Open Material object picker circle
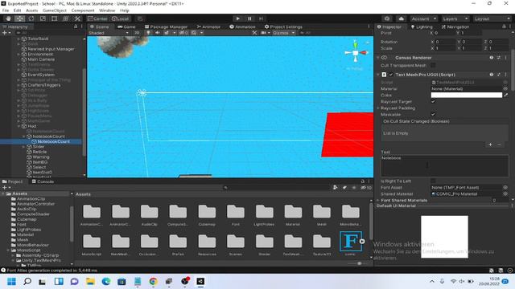The image size is (515, 289). [x=505, y=89]
